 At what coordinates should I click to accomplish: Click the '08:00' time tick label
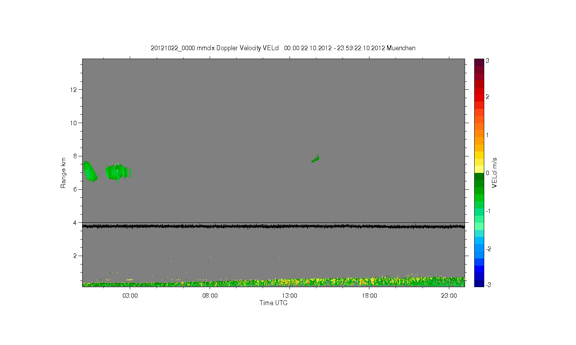click(210, 296)
